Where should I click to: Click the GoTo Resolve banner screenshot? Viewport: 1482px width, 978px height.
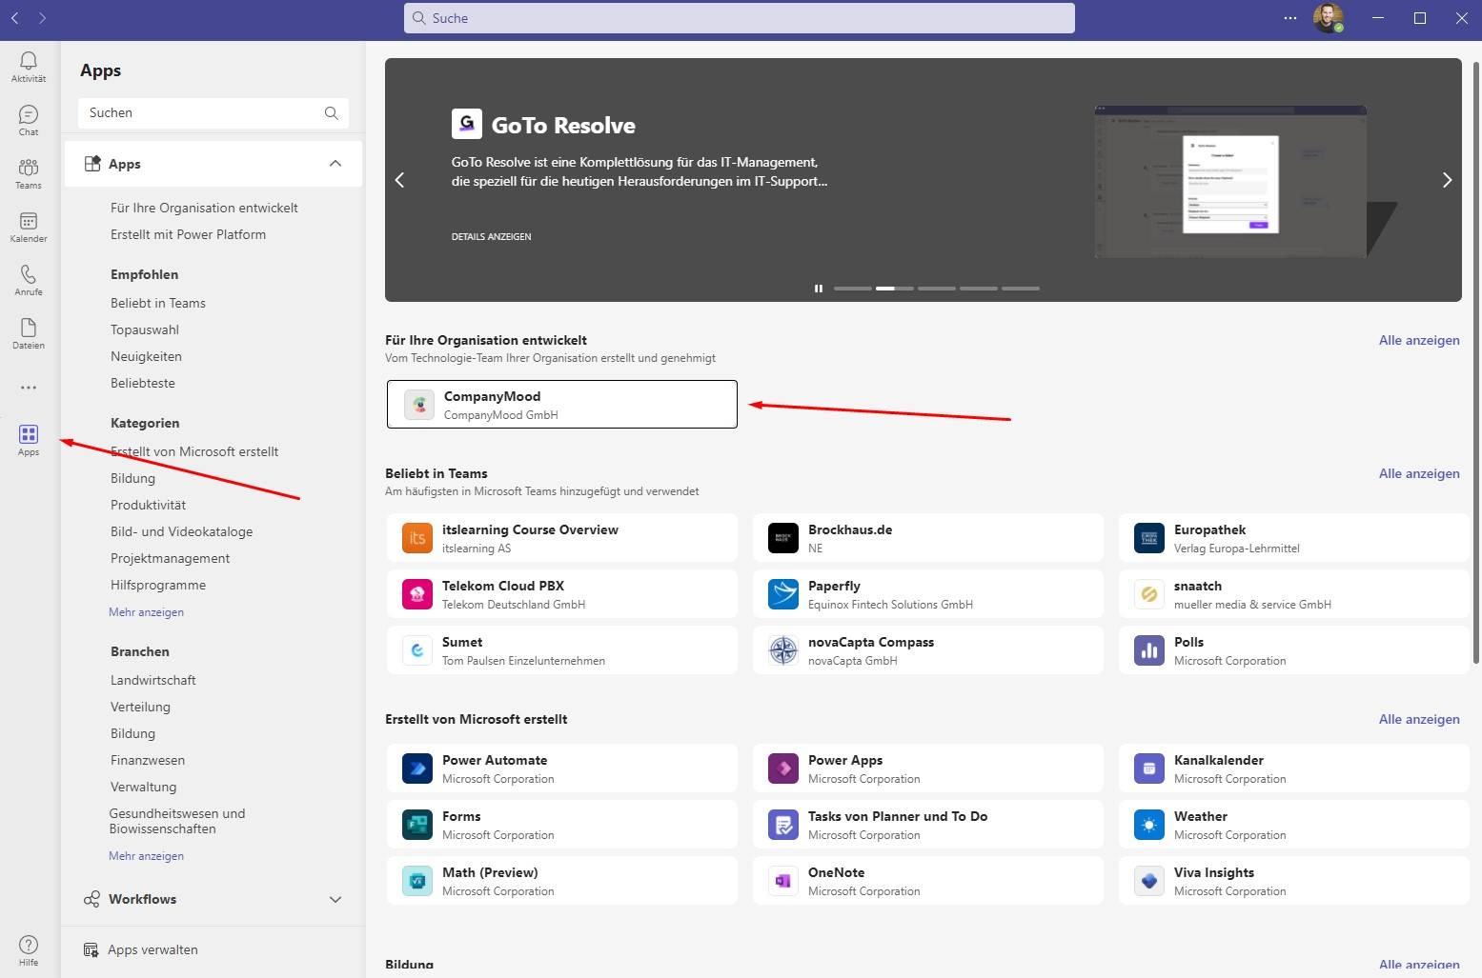coord(1230,182)
